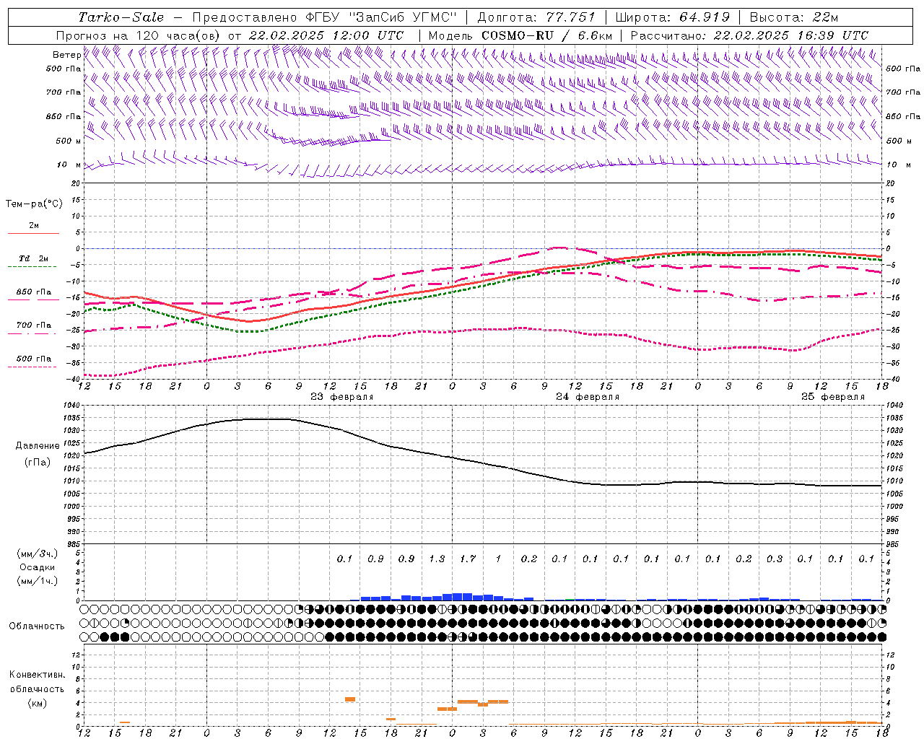This screenshot has height=739, width=924.
Task: Click the "Td 2м" dew point legend entry
Action: 34,258
